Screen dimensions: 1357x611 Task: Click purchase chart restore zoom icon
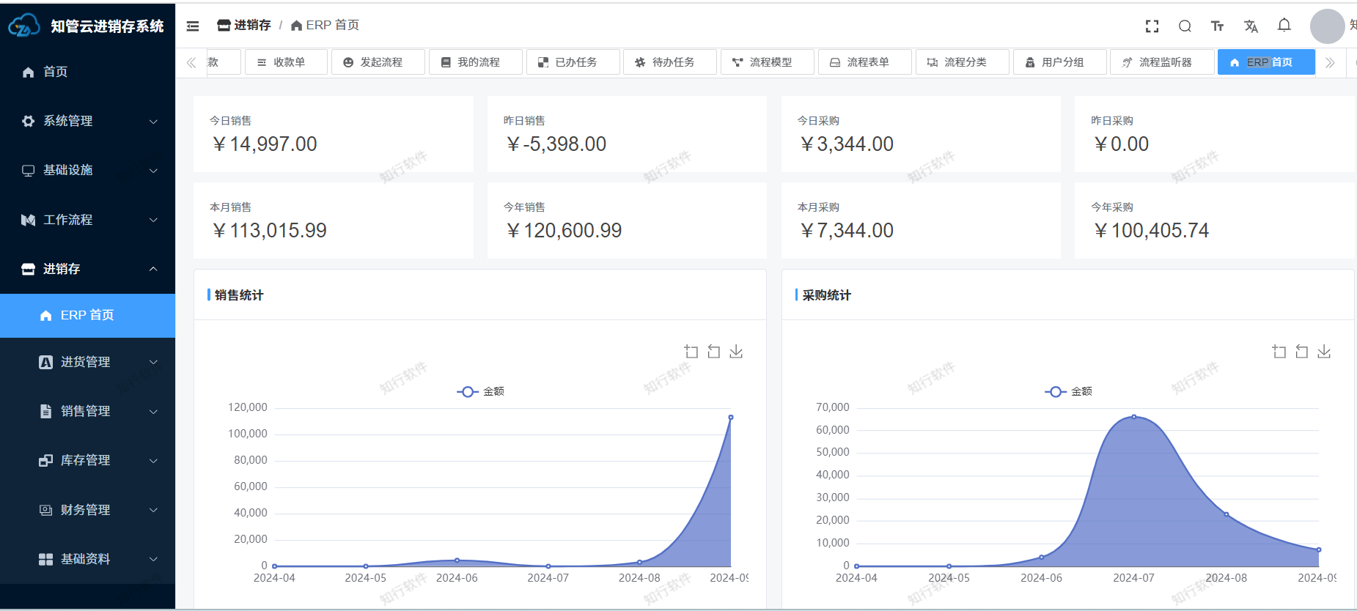pyautogui.click(x=1301, y=352)
